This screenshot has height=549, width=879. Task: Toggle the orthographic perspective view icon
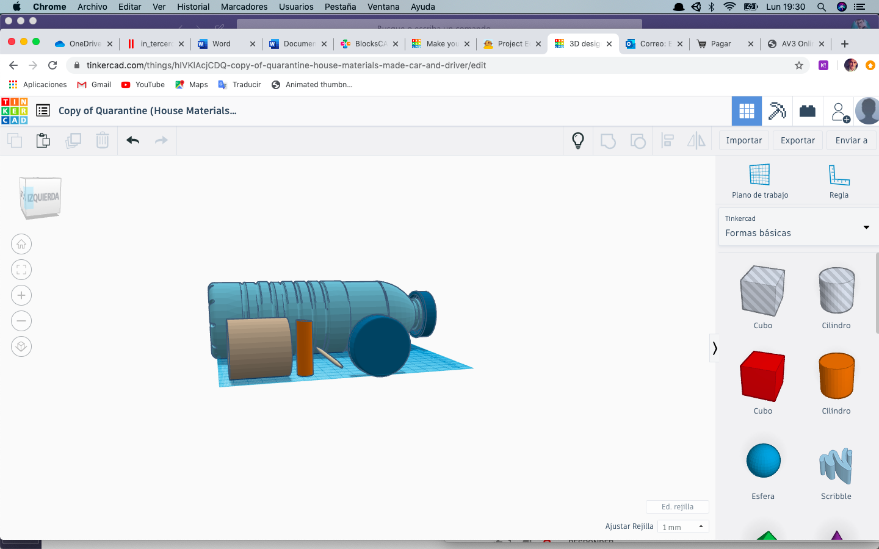click(21, 346)
